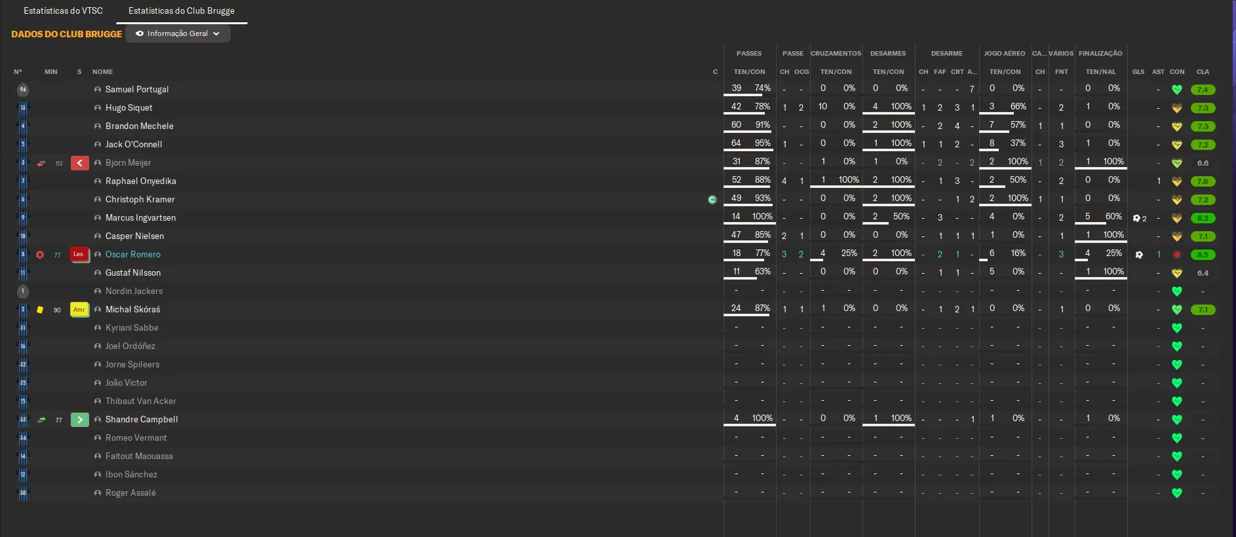Open Shandre Campbell's player profile
The image size is (1236, 537).
pos(142,420)
